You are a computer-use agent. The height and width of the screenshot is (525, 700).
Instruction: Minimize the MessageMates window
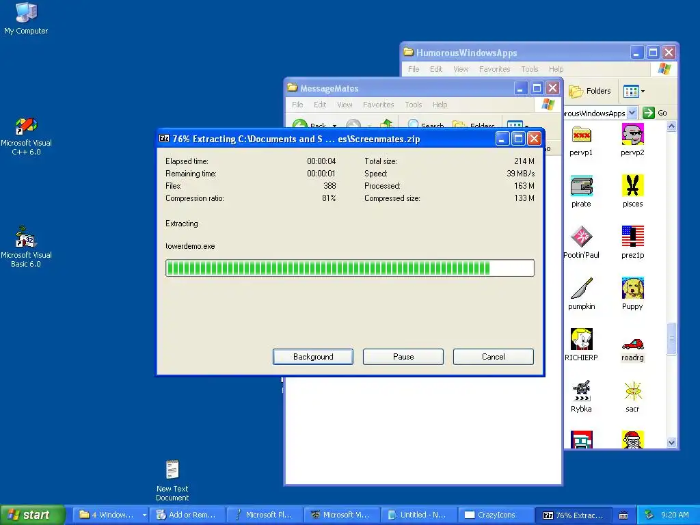520,88
